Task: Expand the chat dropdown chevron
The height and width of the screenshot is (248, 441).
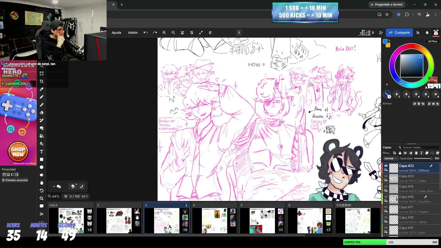Action: (54, 186)
